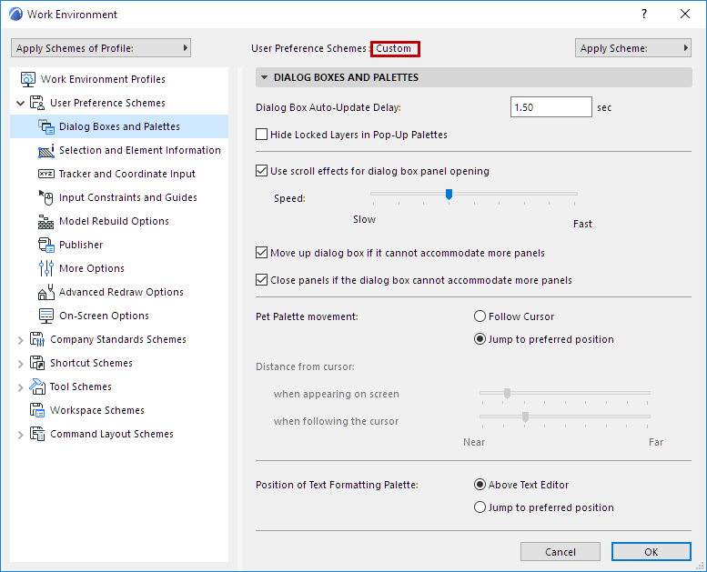Click the Model Rebuild Options icon

(x=46, y=221)
